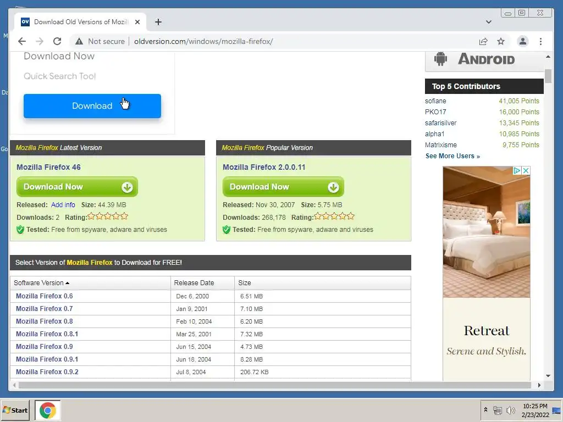Open the volume speaker tray icon
The height and width of the screenshot is (422, 563).
click(510, 410)
